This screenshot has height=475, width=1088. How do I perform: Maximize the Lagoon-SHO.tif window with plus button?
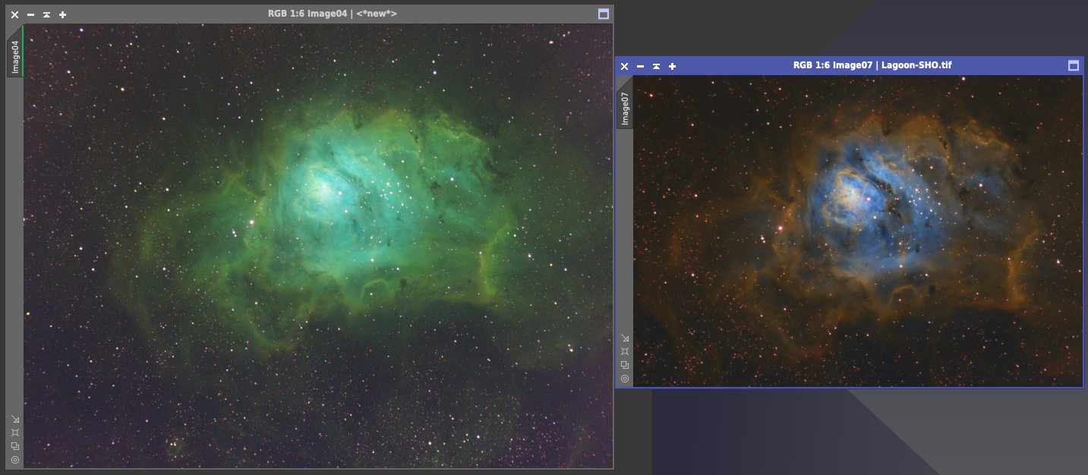pos(672,66)
